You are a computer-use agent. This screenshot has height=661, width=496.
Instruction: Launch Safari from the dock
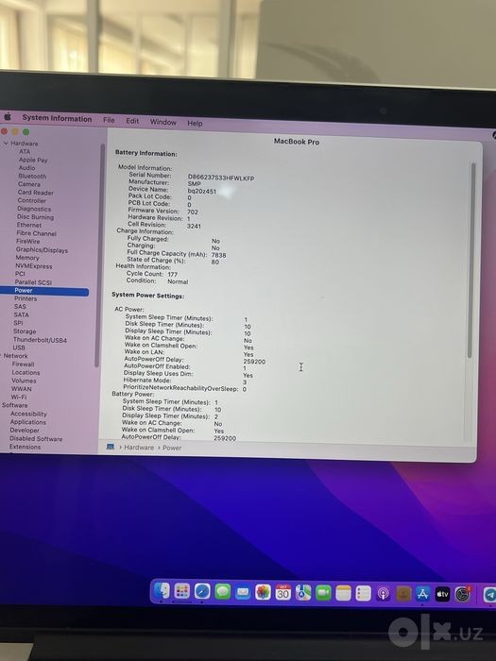(x=202, y=591)
